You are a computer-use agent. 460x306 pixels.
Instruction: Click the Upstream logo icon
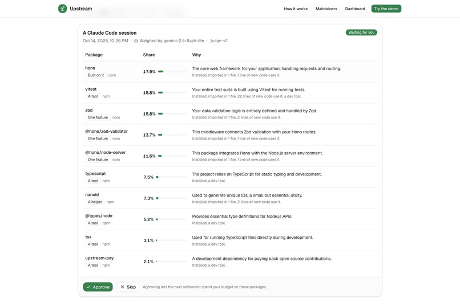[x=62, y=9]
